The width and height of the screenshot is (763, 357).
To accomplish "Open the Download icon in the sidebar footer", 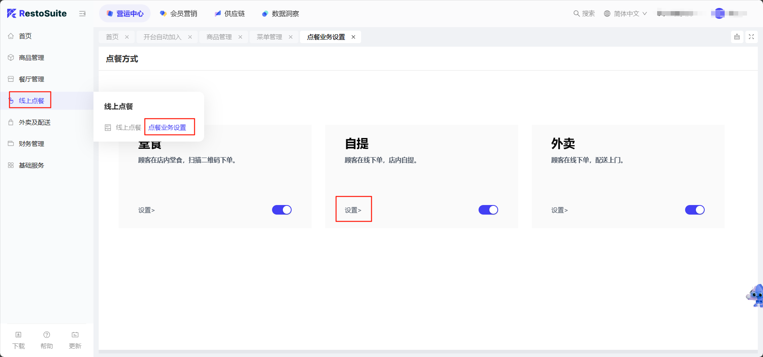I will (x=18, y=335).
